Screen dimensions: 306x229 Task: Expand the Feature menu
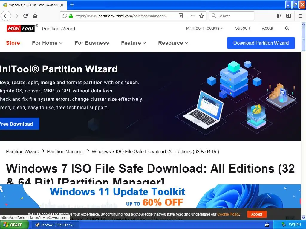click(x=133, y=43)
